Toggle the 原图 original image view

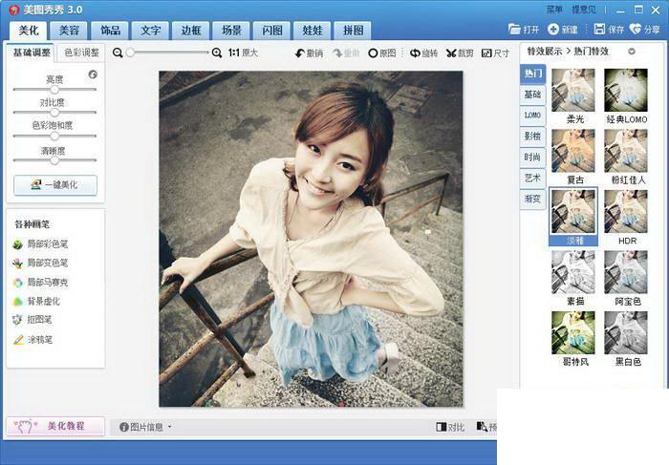382,53
